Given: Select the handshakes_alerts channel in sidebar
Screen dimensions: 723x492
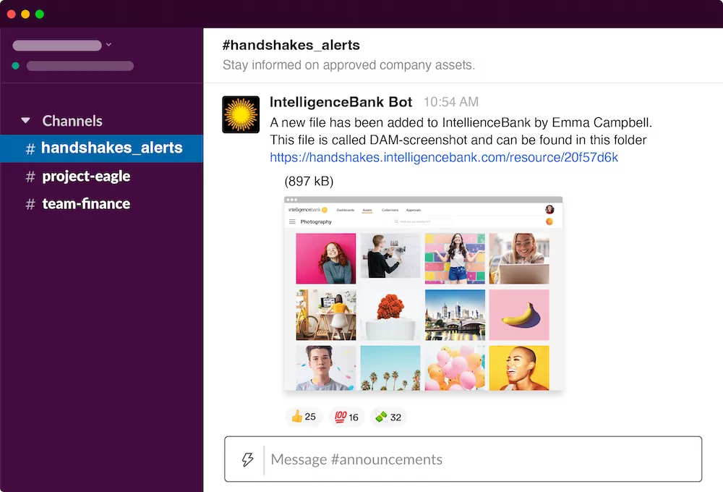Looking at the screenshot, I should pos(101,148).
